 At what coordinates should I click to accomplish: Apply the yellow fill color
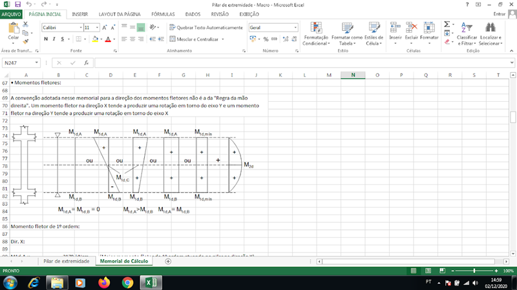click(x=95, y=39)
